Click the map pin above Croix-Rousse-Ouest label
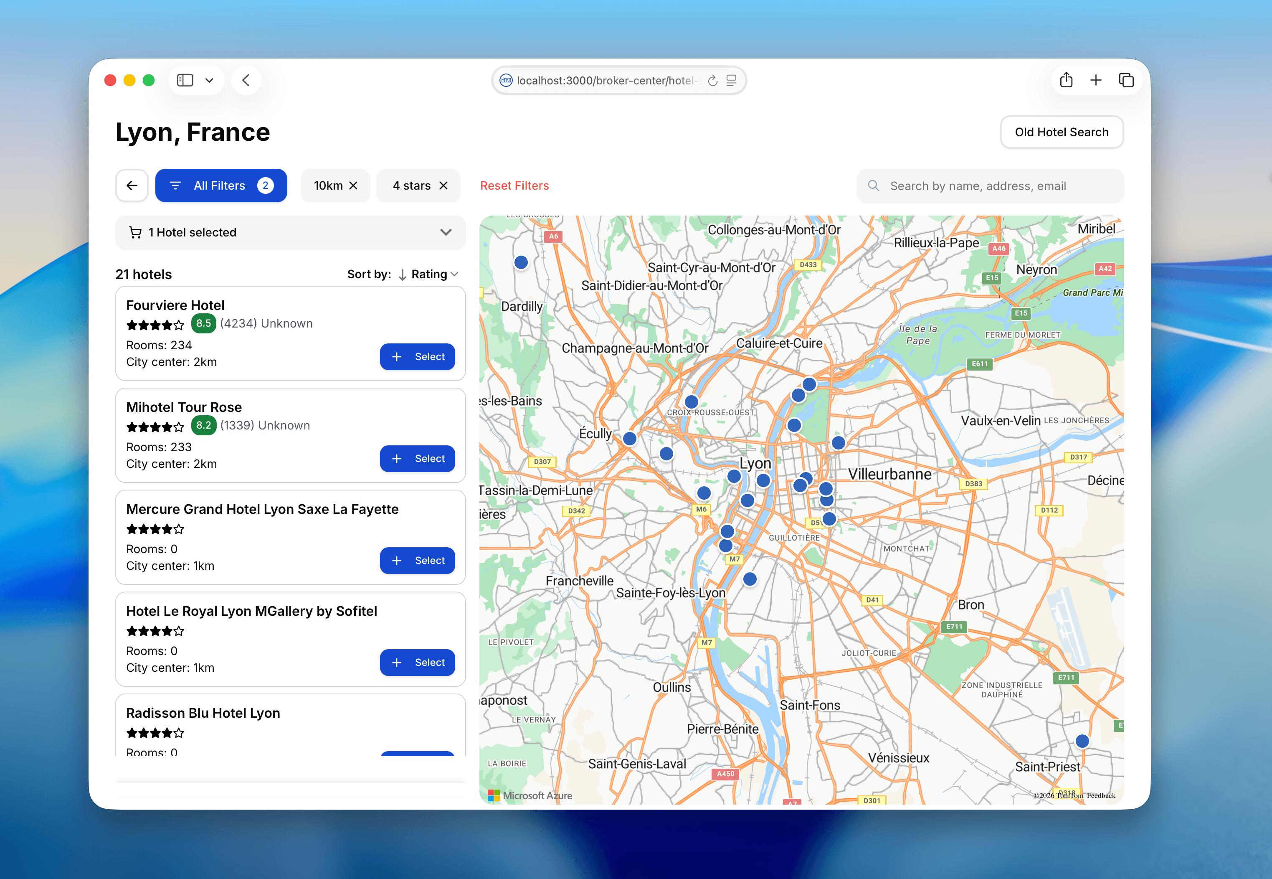 point(691,402)
